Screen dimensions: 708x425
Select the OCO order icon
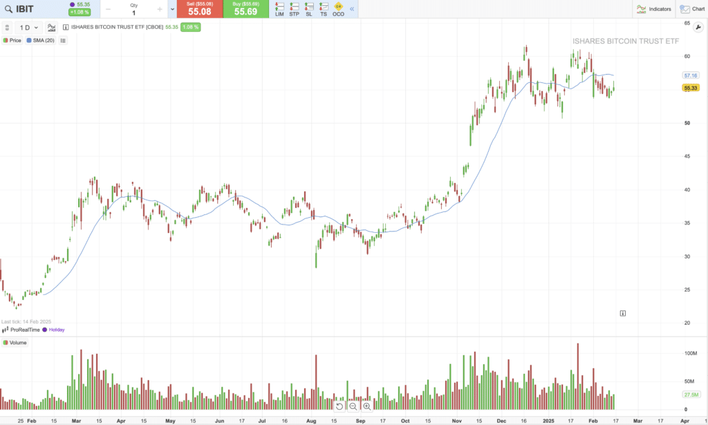[338, 9]
